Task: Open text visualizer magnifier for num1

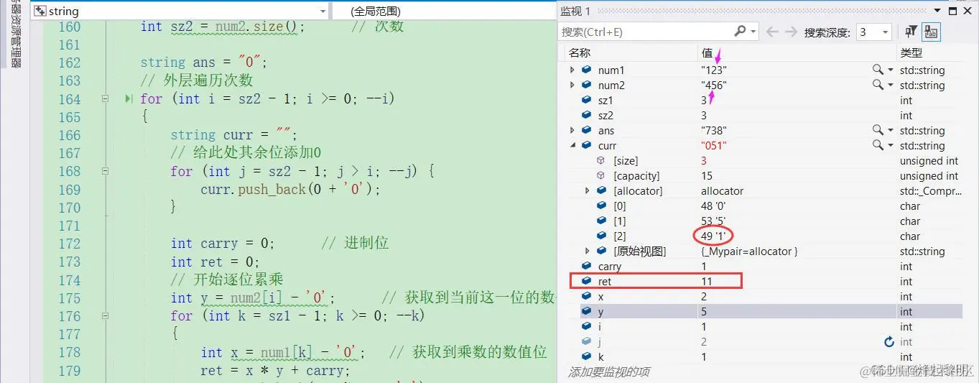Action: [x=878, y=70]
